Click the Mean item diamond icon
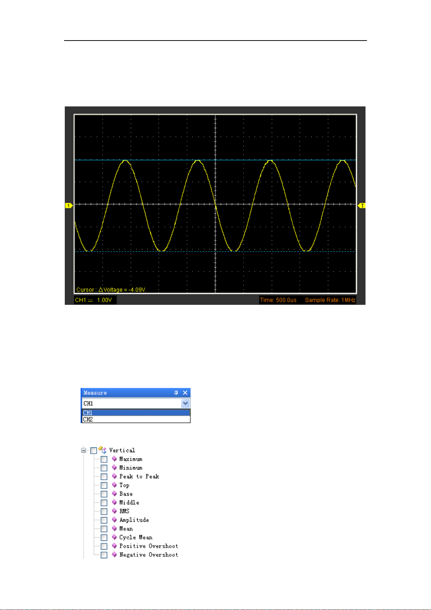This screenshot has width=431, height=610. tap(114, 528)
